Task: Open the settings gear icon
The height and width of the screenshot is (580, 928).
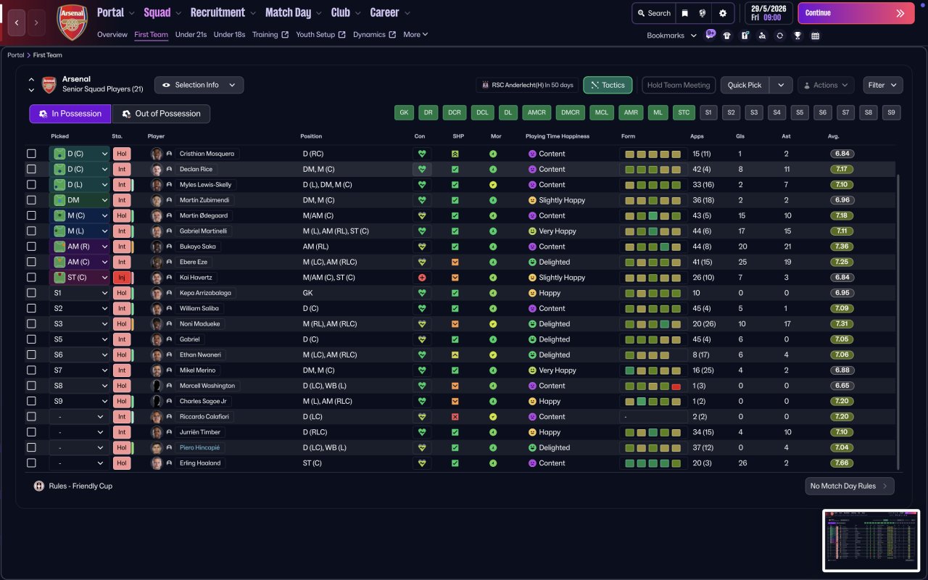Action: pyautogui.click(x=723, y=13)
